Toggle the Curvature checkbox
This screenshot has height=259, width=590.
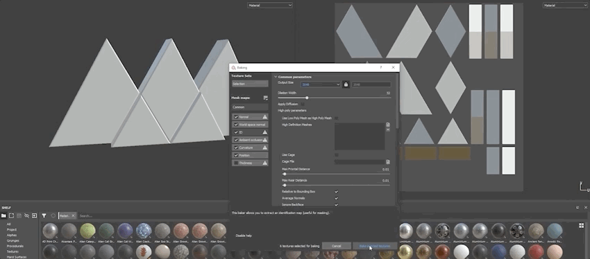click(236, 148)
